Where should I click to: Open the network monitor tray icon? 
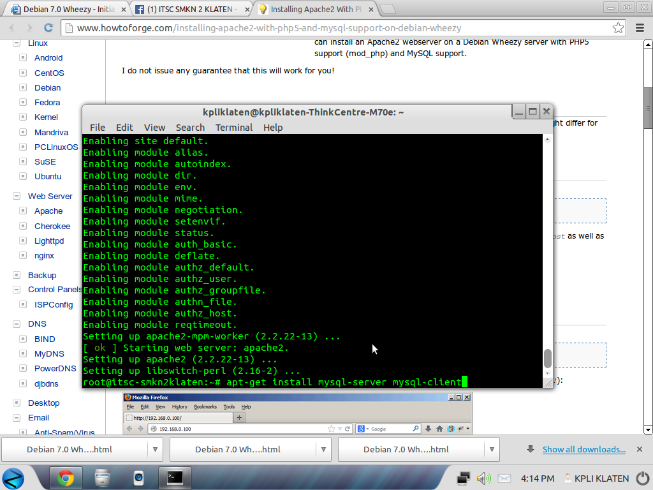coord(463,479)
